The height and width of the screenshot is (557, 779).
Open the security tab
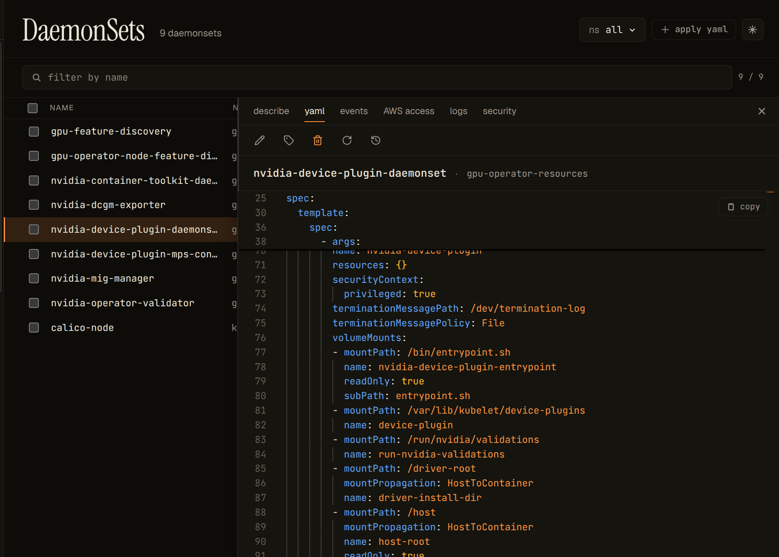coord(500,111)
